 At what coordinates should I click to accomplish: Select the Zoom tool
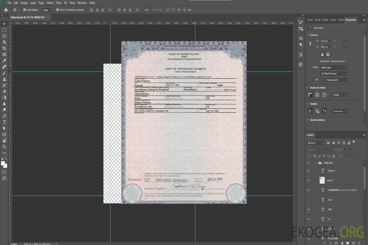(4, 147)
